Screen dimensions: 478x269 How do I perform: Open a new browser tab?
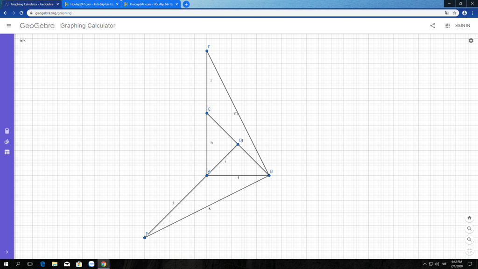186,4
